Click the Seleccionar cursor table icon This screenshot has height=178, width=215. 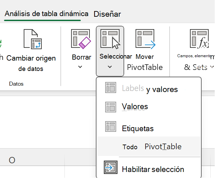coord(111,39)
